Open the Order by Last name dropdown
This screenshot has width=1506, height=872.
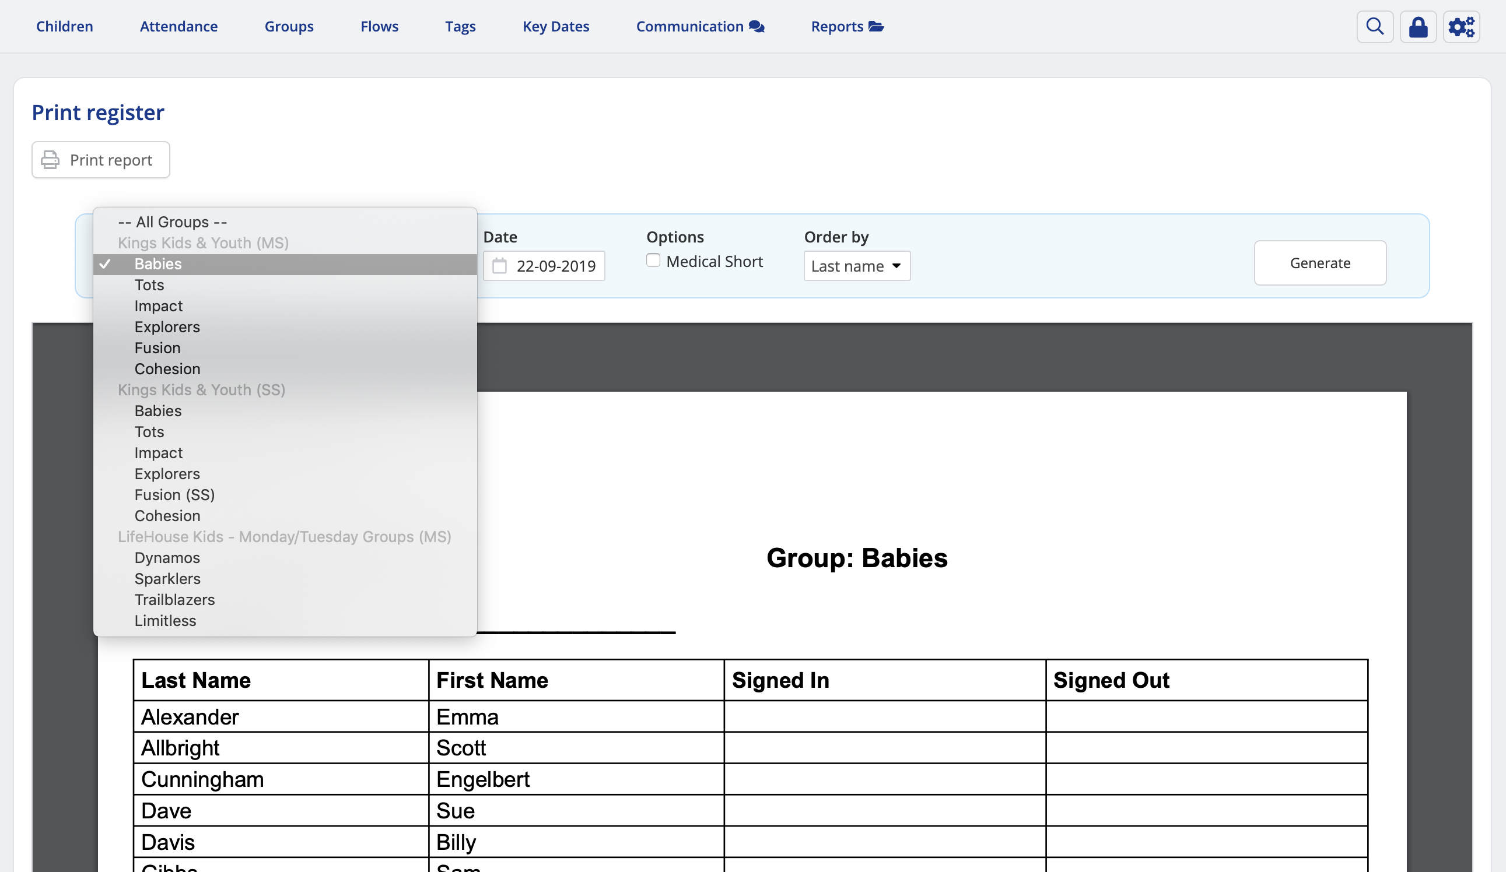(856, 266)
